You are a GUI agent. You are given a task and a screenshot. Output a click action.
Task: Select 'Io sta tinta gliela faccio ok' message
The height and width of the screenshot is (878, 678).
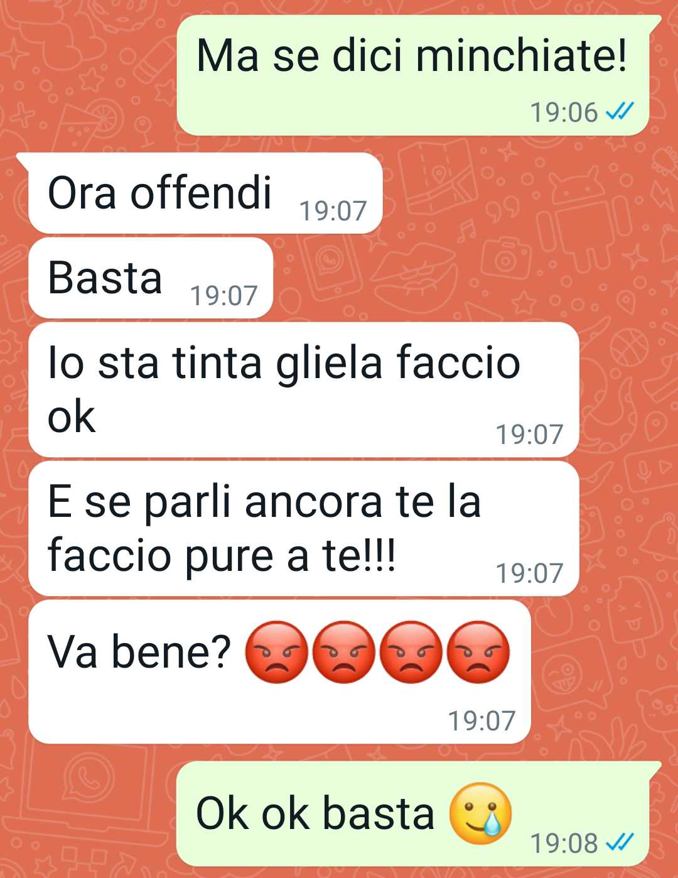pyautogui.click(x=303, y=390)
